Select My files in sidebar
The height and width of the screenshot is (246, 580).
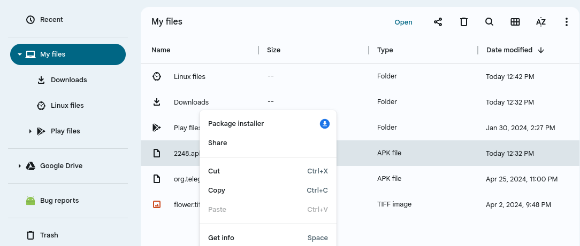pyautogui.click(x=68, y=54)
